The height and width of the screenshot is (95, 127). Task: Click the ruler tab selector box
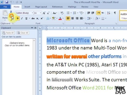pyautogui.click(x=40, y=28)
